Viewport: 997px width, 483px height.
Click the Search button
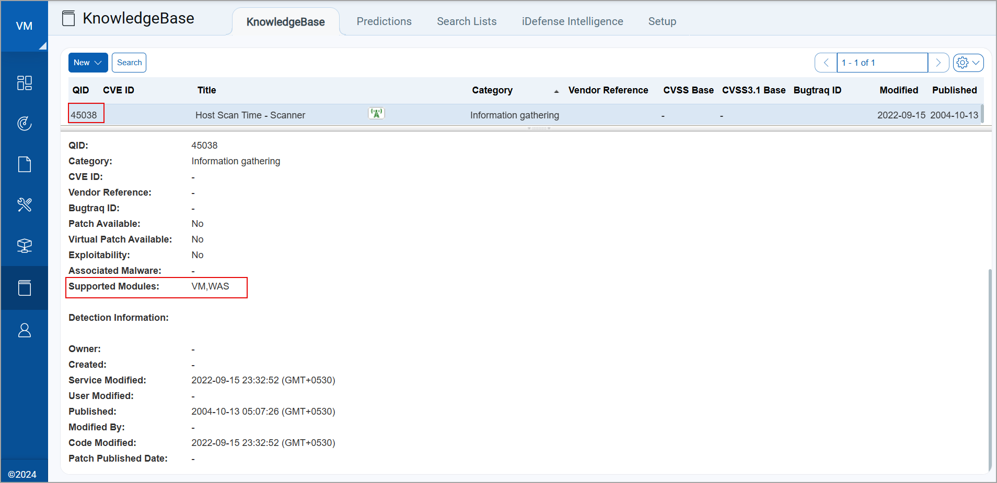(129, 63)
